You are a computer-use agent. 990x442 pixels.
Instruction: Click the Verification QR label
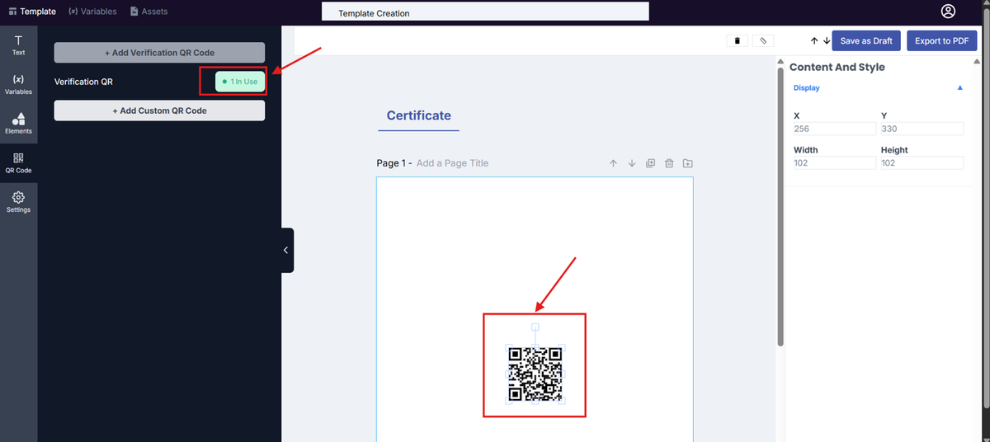click(x=83, y=82)
